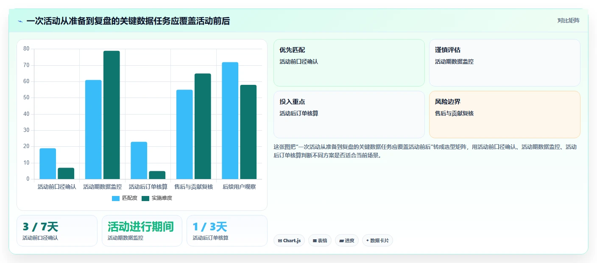Click the 活动期数据监控 x-axis label
This screenshot has width=597, height=263.
click(x=103, y=187)
